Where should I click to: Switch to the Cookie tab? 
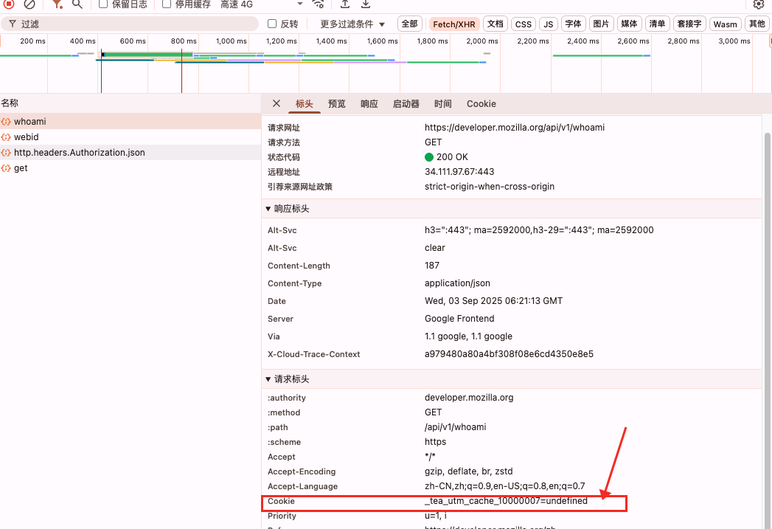coord(481,104)
